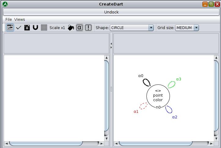Click the Scale x1 label
The height and width of the screenshot is (148, 221).
click(57, 28)
